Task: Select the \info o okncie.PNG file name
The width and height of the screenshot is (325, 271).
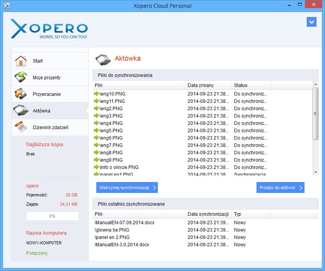Action: click(x=119, y=167)
